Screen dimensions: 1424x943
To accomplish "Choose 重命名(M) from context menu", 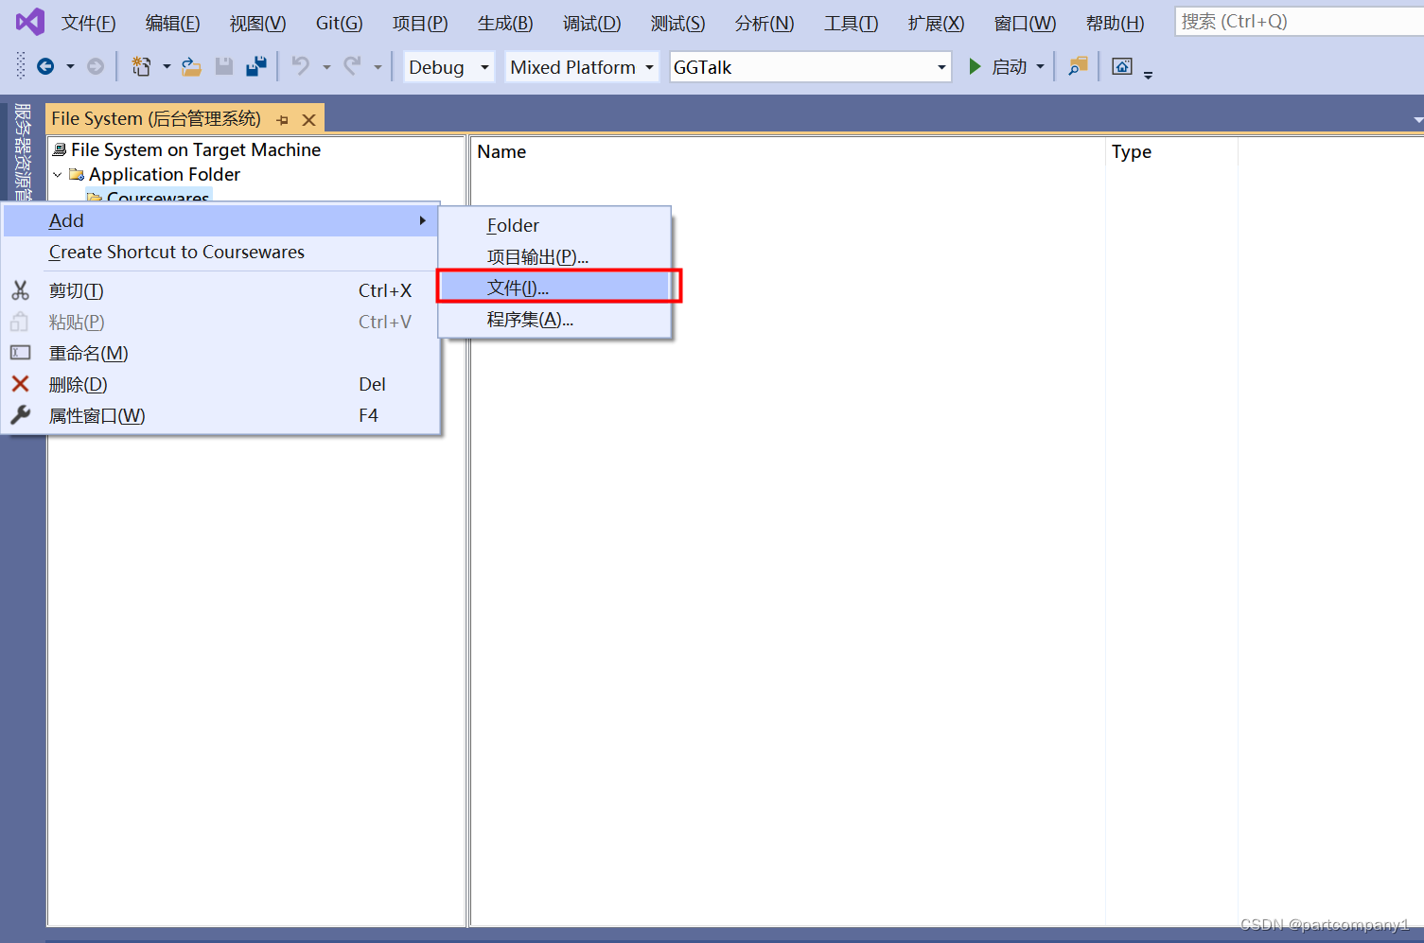I will pos(220,353).
